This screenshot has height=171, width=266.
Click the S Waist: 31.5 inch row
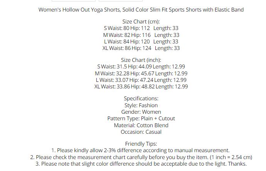point(141,66)
